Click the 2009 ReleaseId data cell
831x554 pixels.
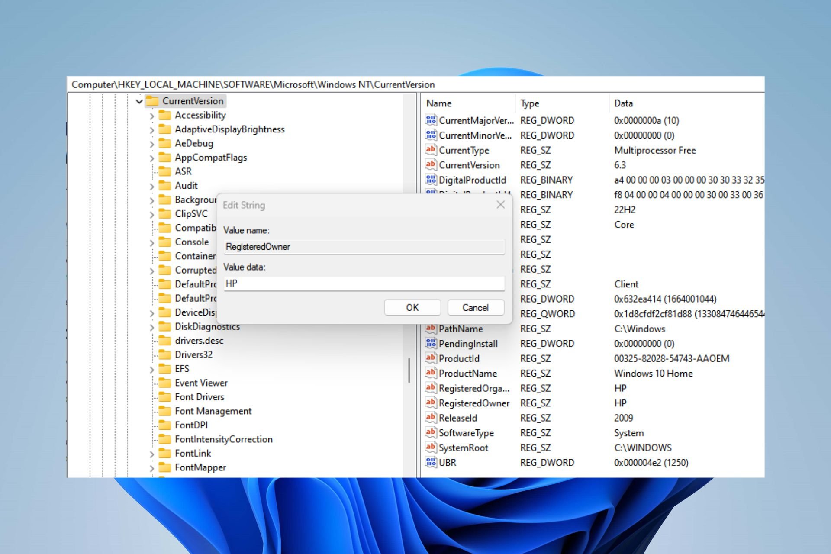623,418
